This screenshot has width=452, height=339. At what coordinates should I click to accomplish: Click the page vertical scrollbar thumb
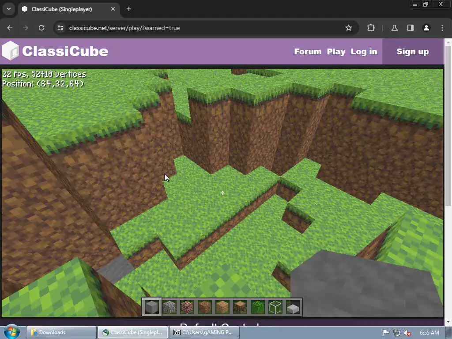pos(448,126)
